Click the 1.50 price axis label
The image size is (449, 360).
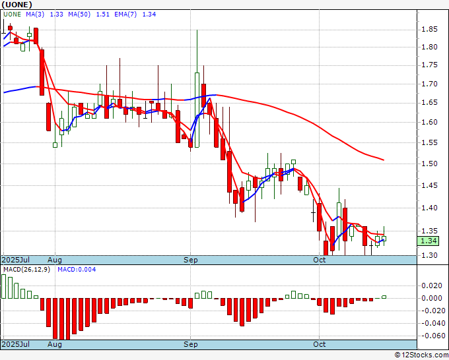[429, 164]
